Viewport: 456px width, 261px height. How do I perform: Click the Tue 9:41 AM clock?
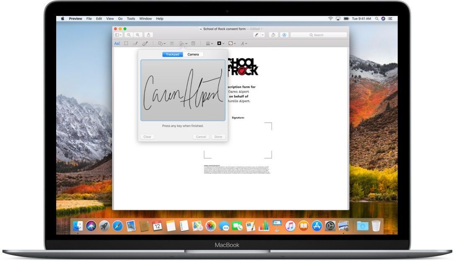(361, 18)
